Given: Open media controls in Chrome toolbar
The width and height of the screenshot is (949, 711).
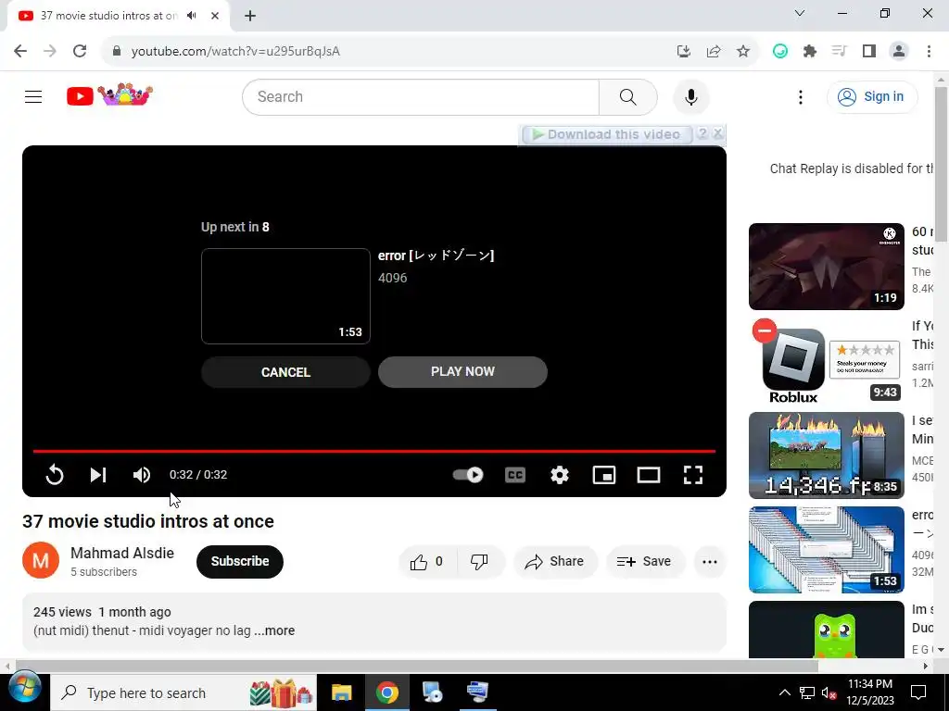Looking at the screenshot, I should [x=839, y=52].
